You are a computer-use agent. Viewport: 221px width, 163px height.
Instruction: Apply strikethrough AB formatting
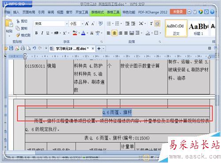[x=56, y=33]
